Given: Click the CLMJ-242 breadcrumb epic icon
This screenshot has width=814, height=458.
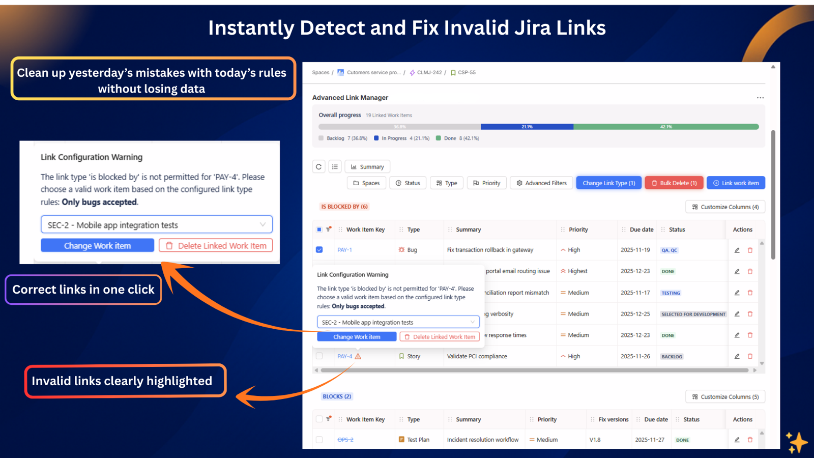Looking at the screenshot, I should (x=412, y=73).
